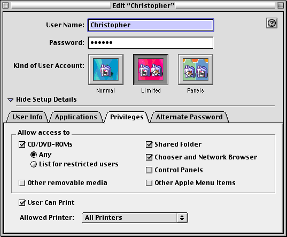Click the window close box
Image resolution: width=287 pixels, height=237 pixels.
pyautogui.click(x=6, y=6)
